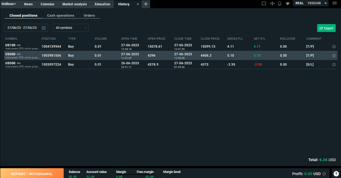
Task: Select the US100 symbol row
Action: click(x=171, y=47)
